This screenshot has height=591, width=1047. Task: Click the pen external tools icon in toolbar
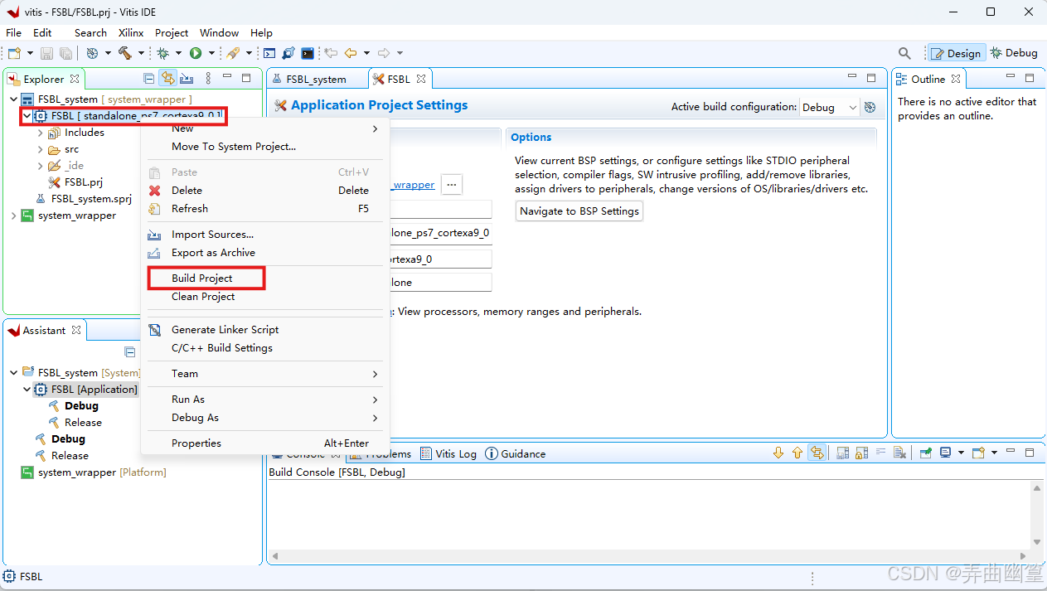(x=234, y=53)
